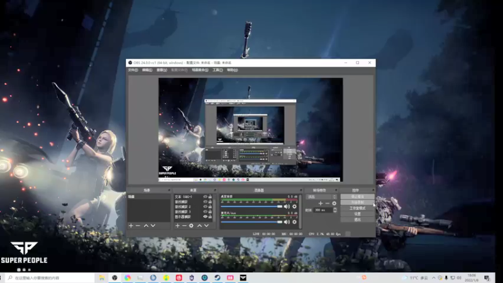
Task: Detach the 混音器 dock via its header icon
Action: (301, 191)
